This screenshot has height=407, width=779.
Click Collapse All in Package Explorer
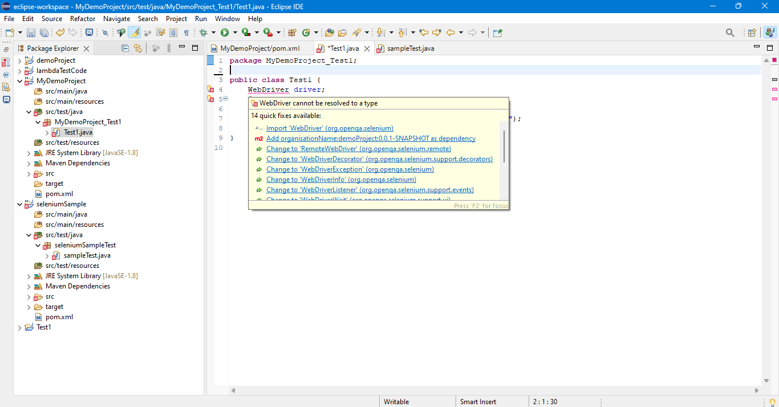125,48
